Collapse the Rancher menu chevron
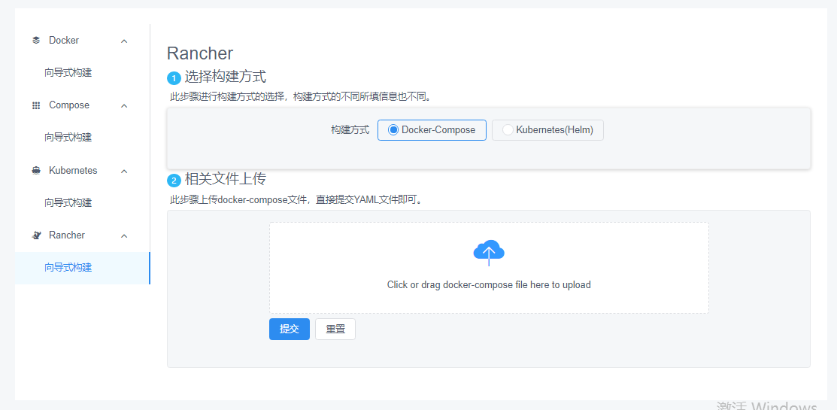This screenshot has height=410, width=837. tap(124, 236)
